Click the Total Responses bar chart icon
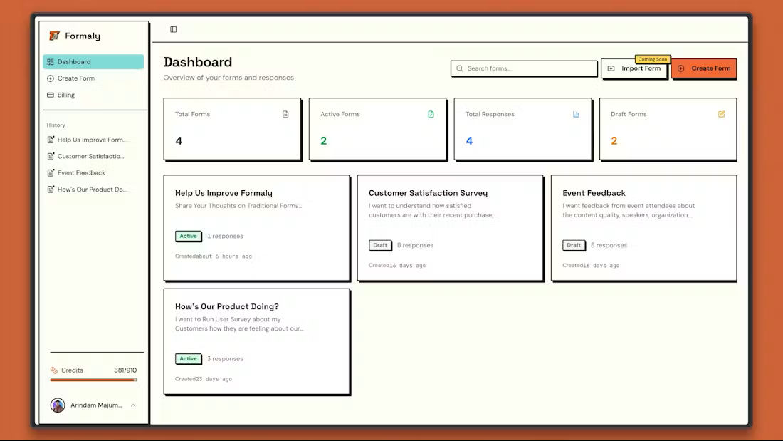 (x=577, y=114)
